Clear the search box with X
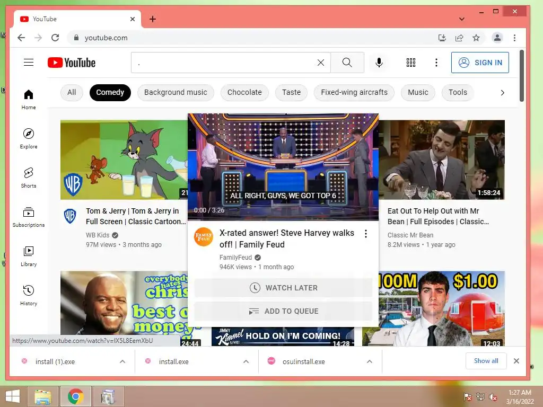 point(321,63)
